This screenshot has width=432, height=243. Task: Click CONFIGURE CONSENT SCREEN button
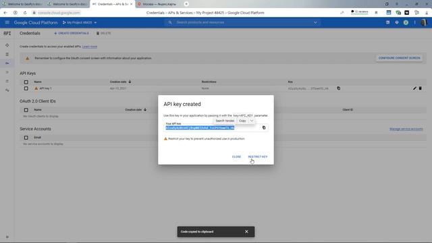point(399,58)
